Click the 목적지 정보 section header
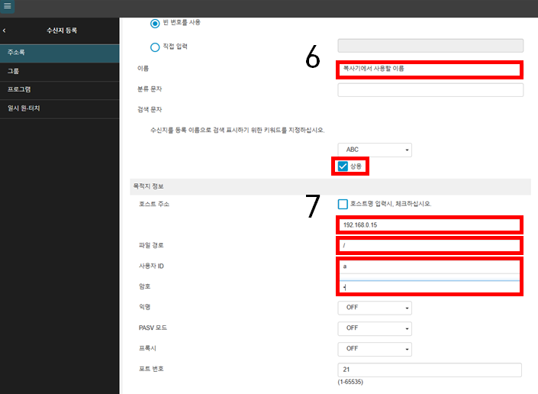538x394 pixels. point(330,186)
